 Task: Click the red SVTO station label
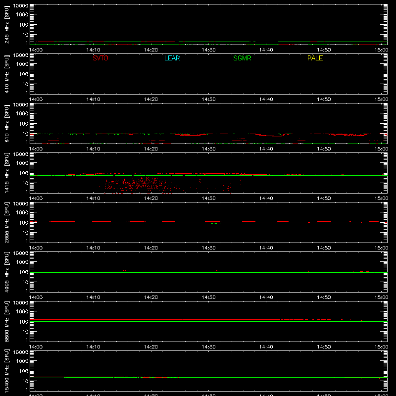click(100, 58)
